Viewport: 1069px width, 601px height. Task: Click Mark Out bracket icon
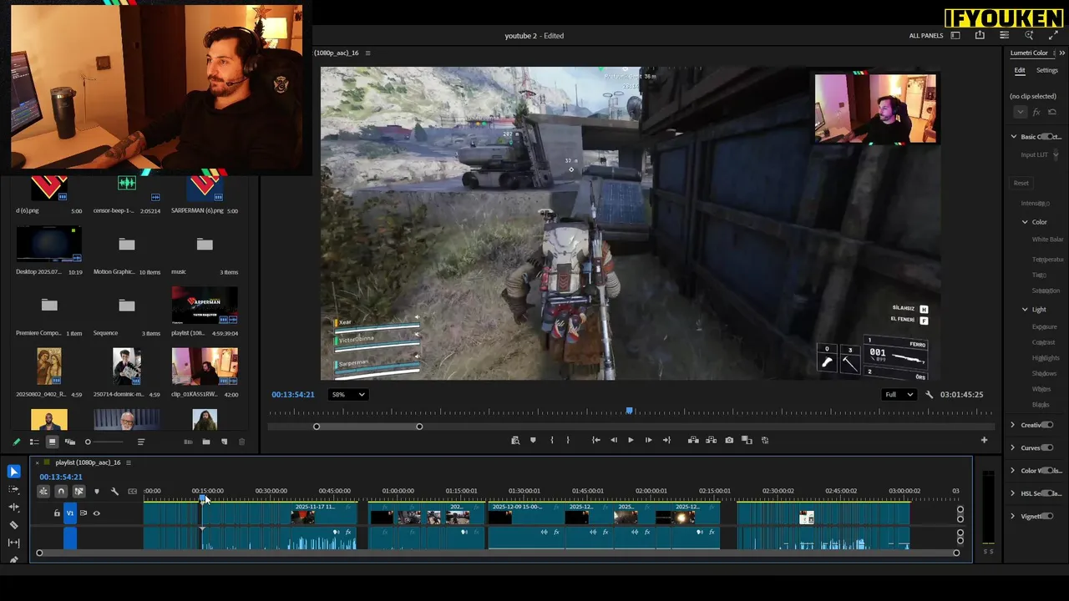[568, 440]
